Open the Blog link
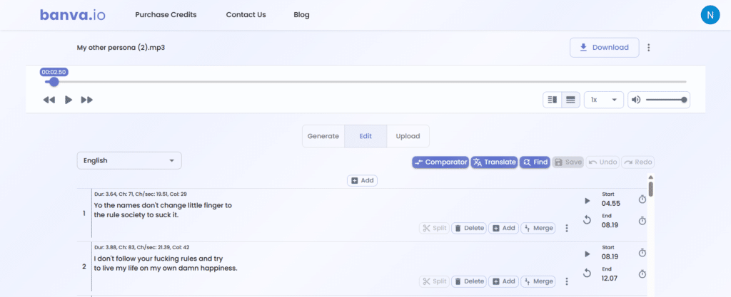Viewport: 731px width, 297px height. [x=302, y=15]
